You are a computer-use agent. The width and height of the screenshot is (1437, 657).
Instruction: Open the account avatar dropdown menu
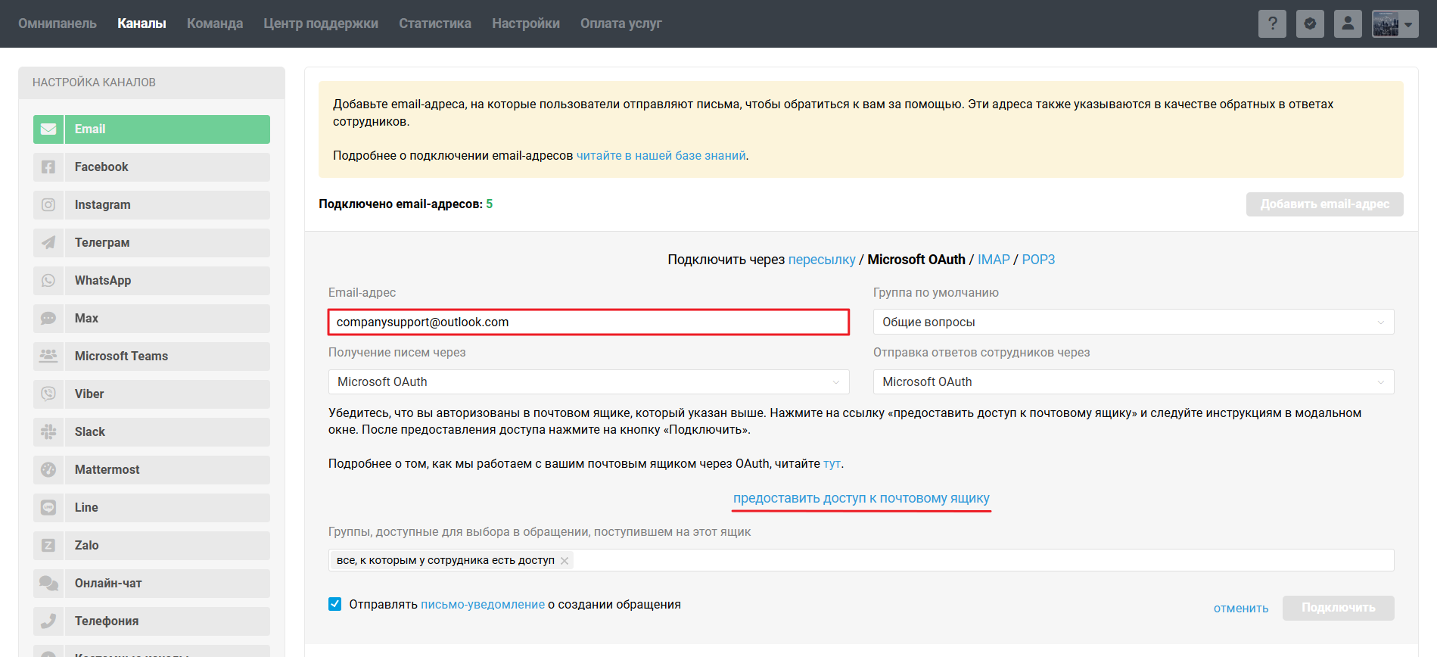click(1395, 23)
